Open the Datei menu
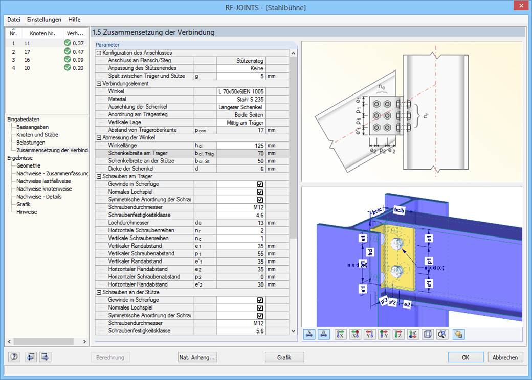 [14, 19]
